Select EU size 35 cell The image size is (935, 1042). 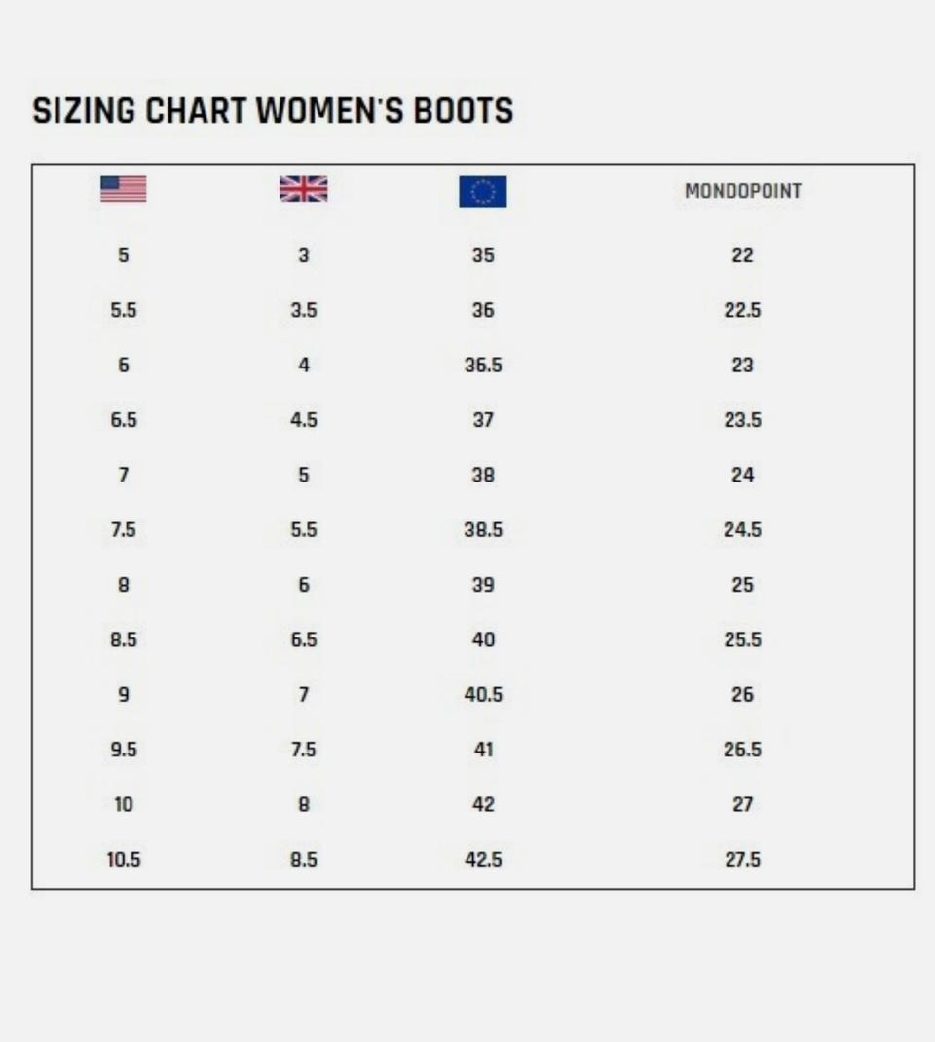point(483,255)
